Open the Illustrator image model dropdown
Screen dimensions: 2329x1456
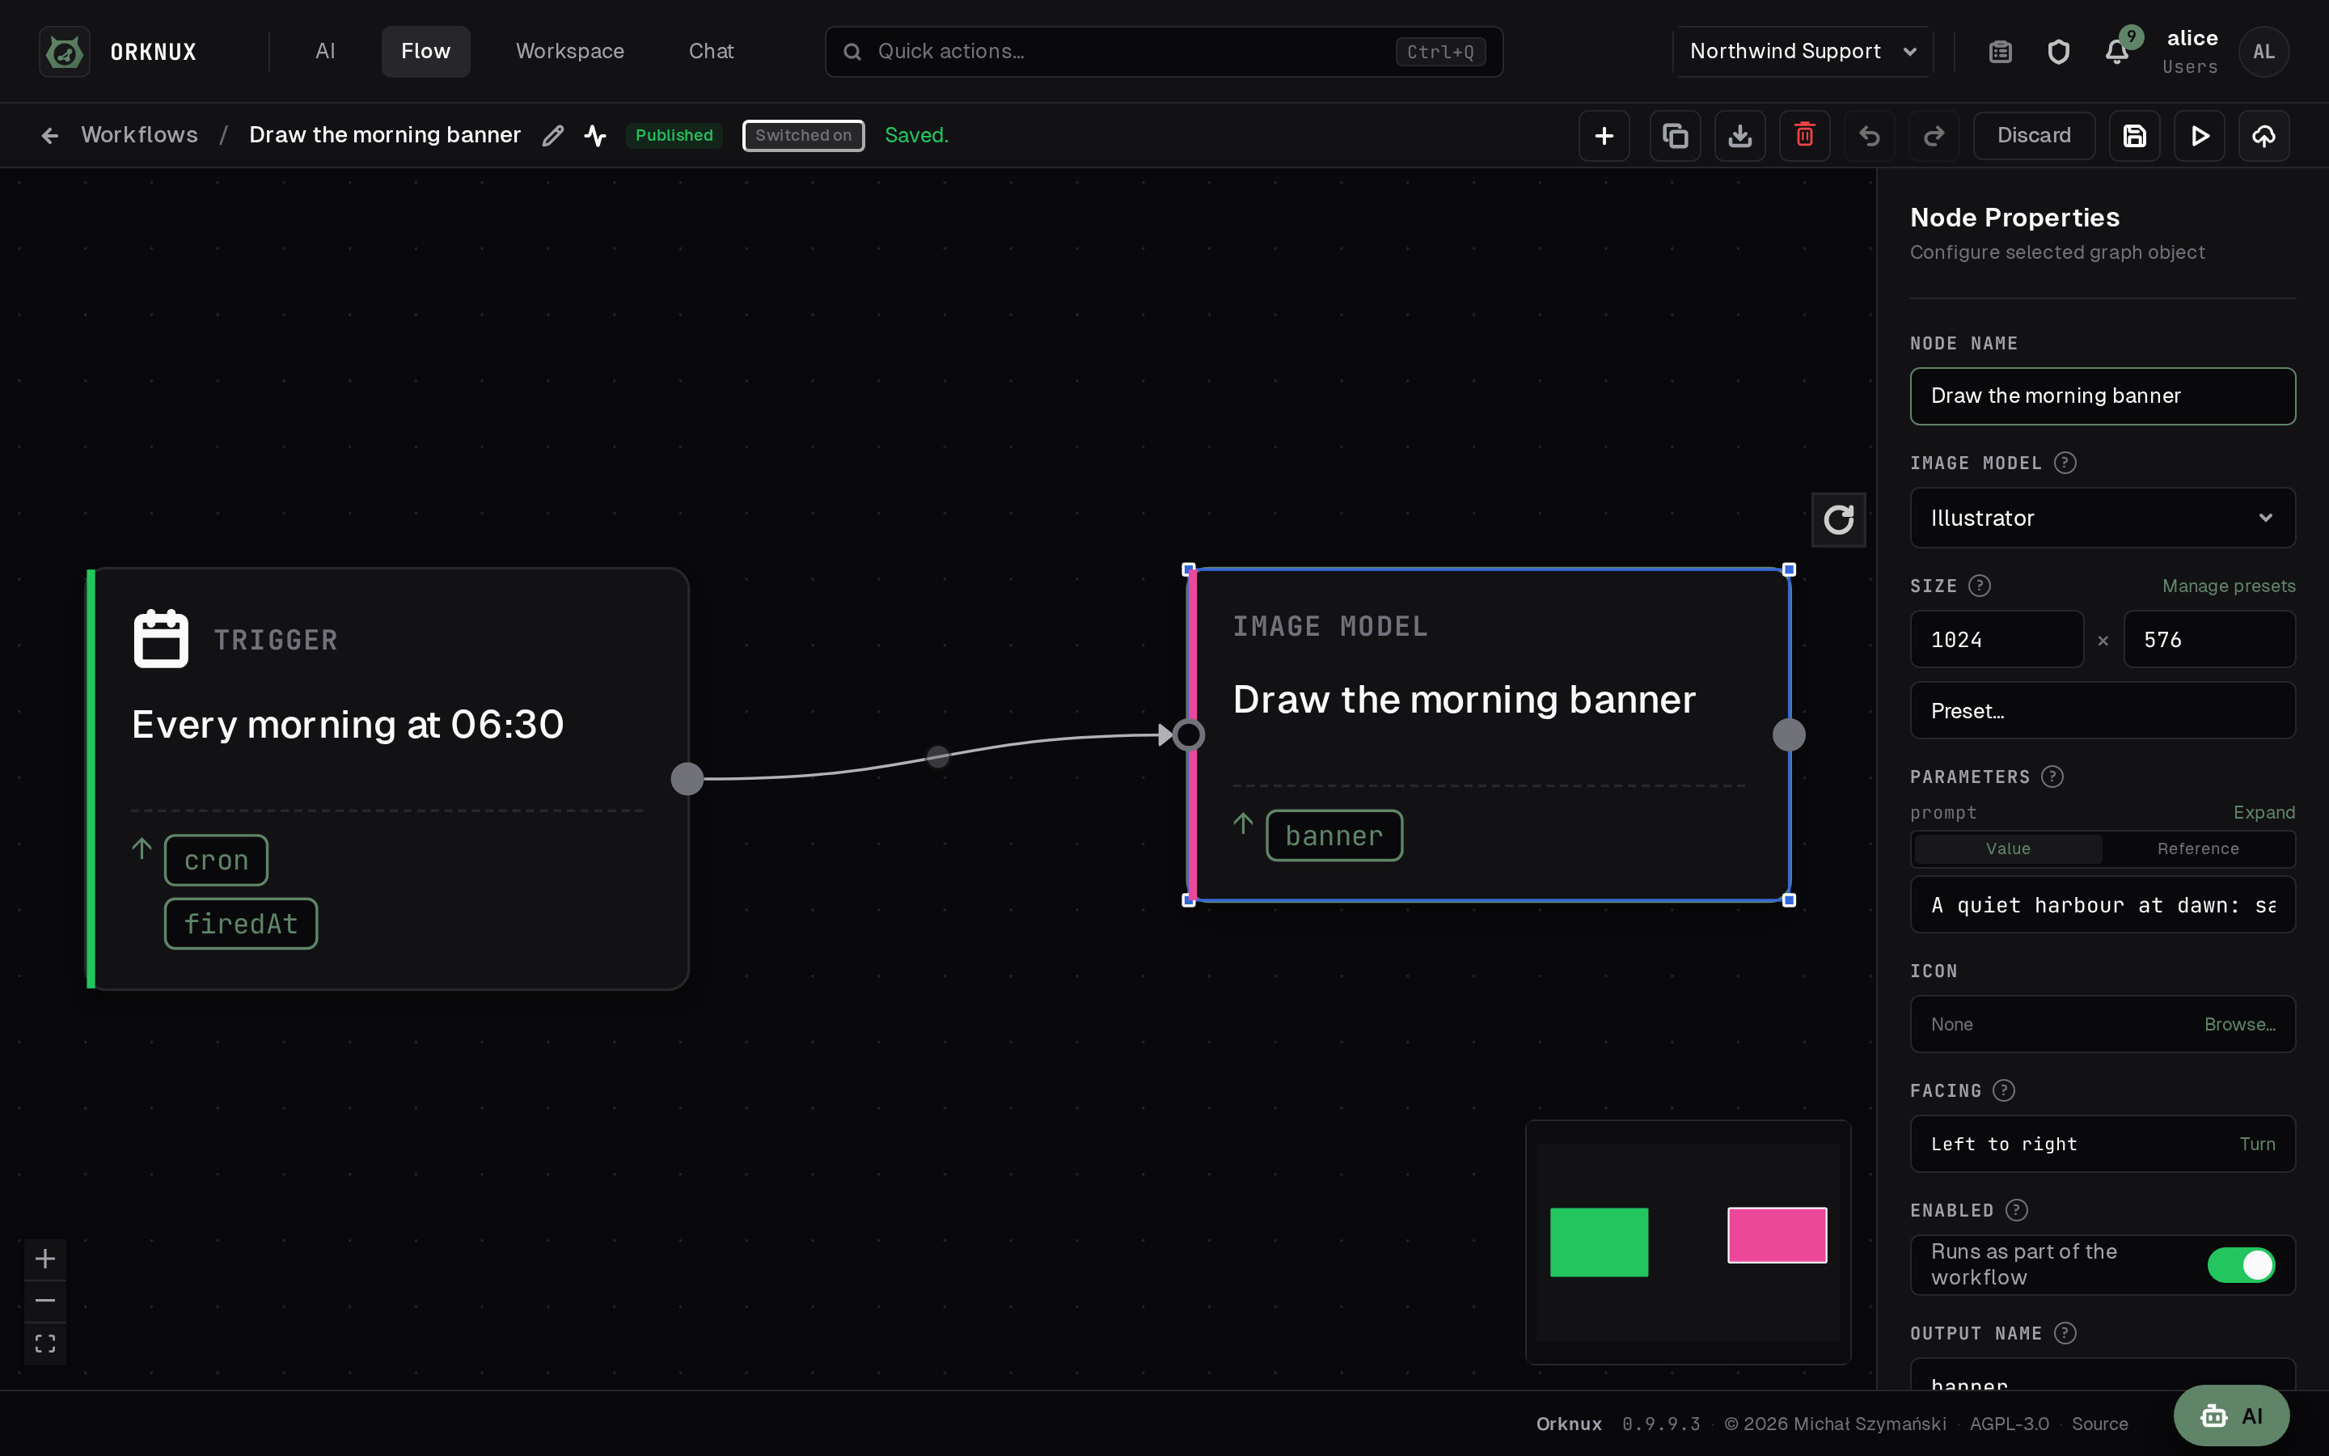2102,518
